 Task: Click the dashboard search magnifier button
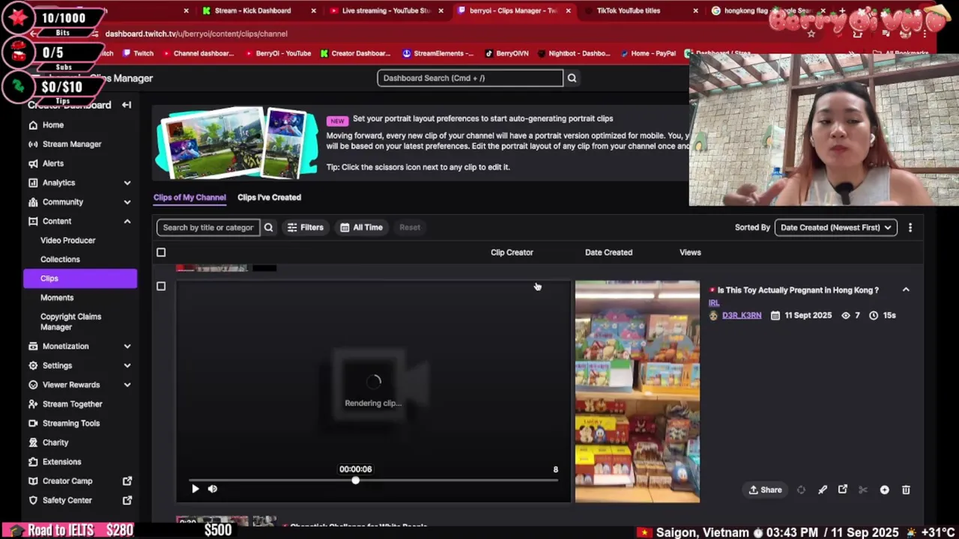572,78
